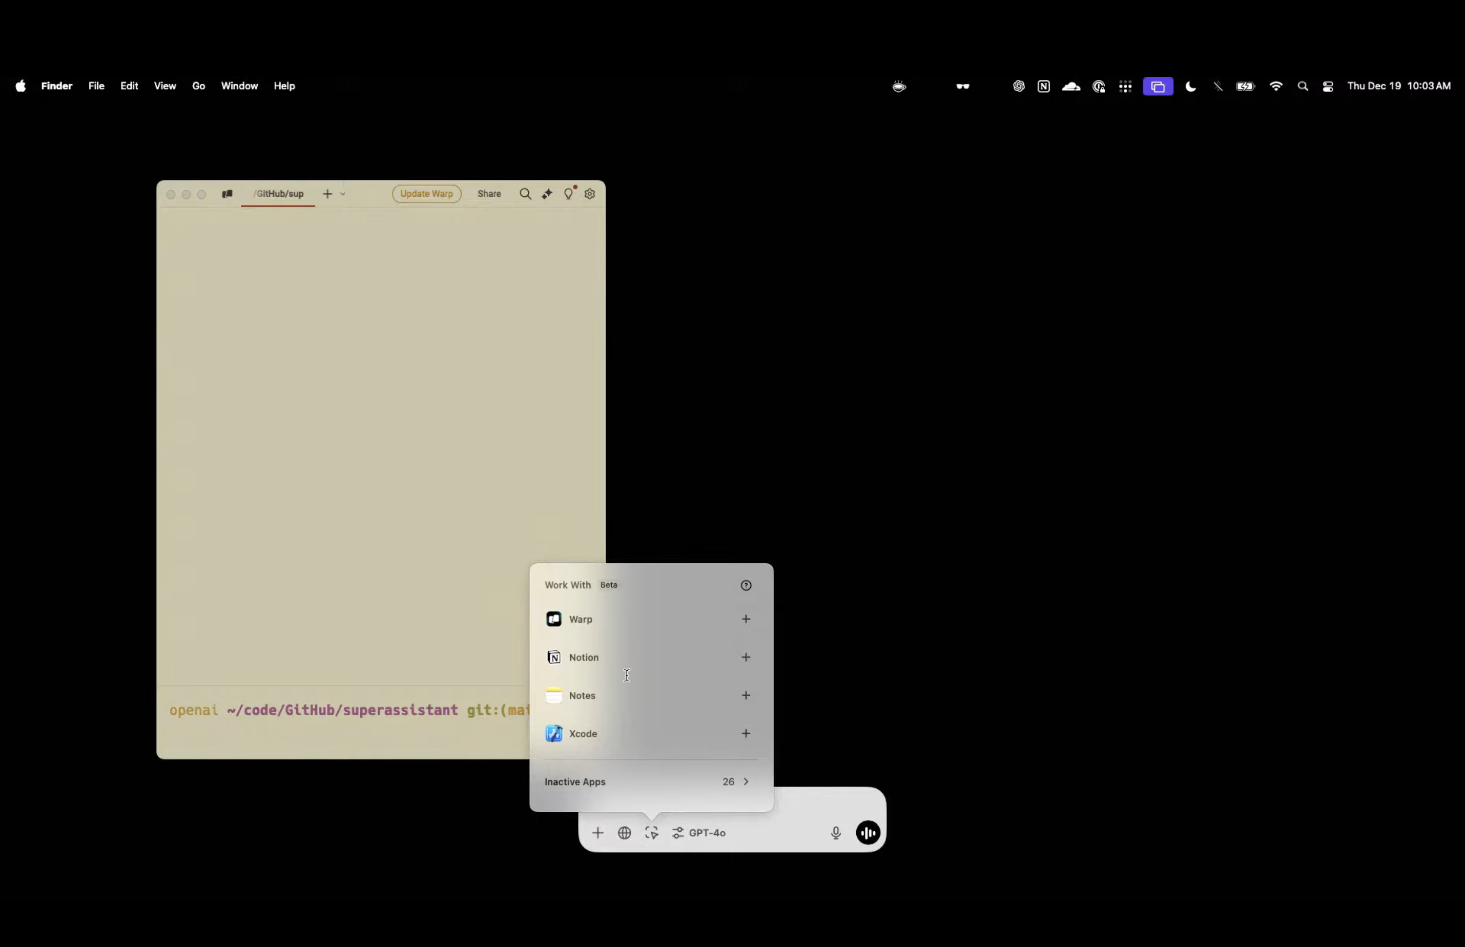
Task: Open Warp search magnifier icon
Action: (525, 194)
